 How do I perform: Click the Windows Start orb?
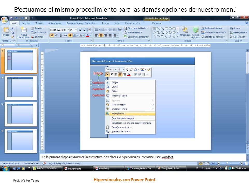(x=5, y=168)
